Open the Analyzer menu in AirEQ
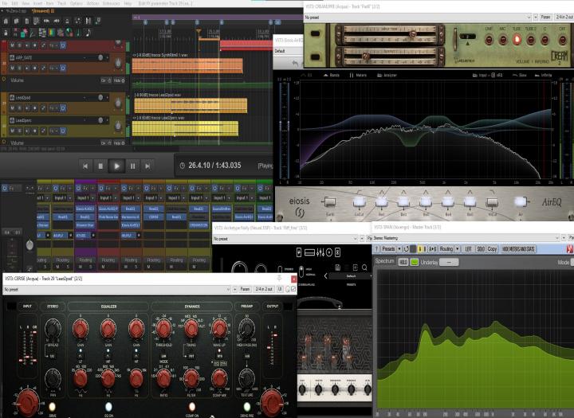This screenshot has width=574, height=418. [387, 75]
